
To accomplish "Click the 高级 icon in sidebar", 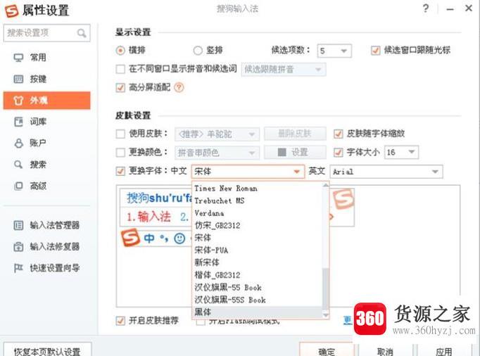I will coord(18,186).
